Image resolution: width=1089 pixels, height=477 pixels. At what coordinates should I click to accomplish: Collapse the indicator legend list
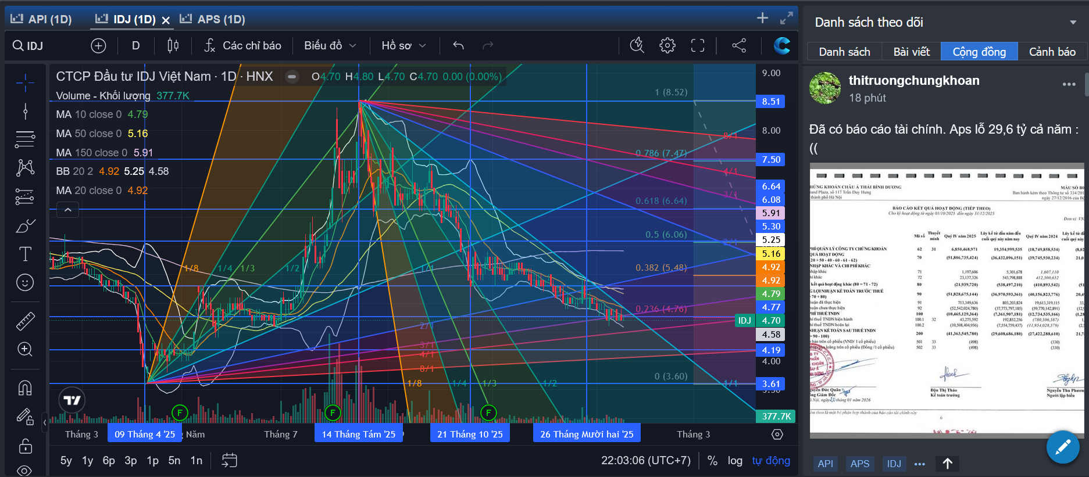pyautogui.click(x=68, y=210)
